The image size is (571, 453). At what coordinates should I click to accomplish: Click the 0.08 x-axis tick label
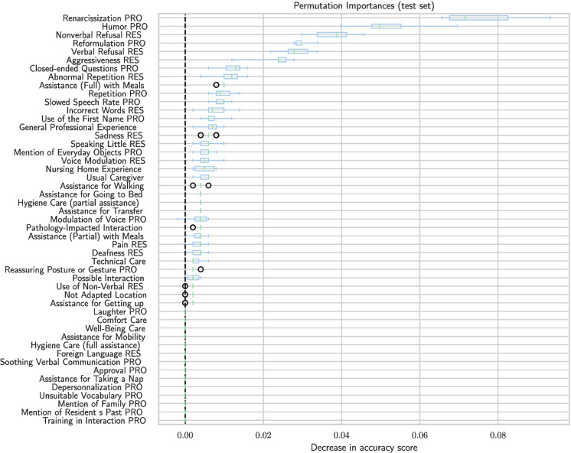[x=498, y=435]
